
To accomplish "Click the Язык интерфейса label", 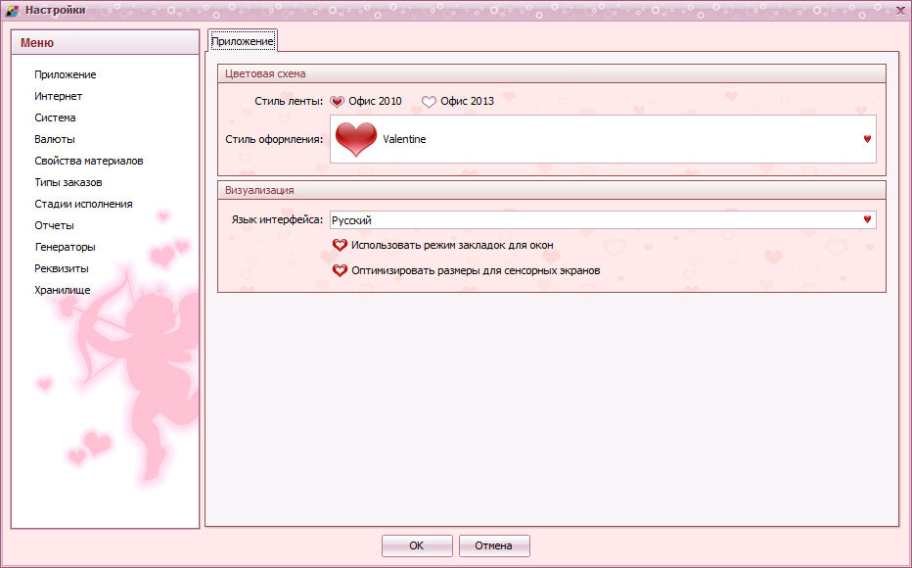I will pos(277,219).
